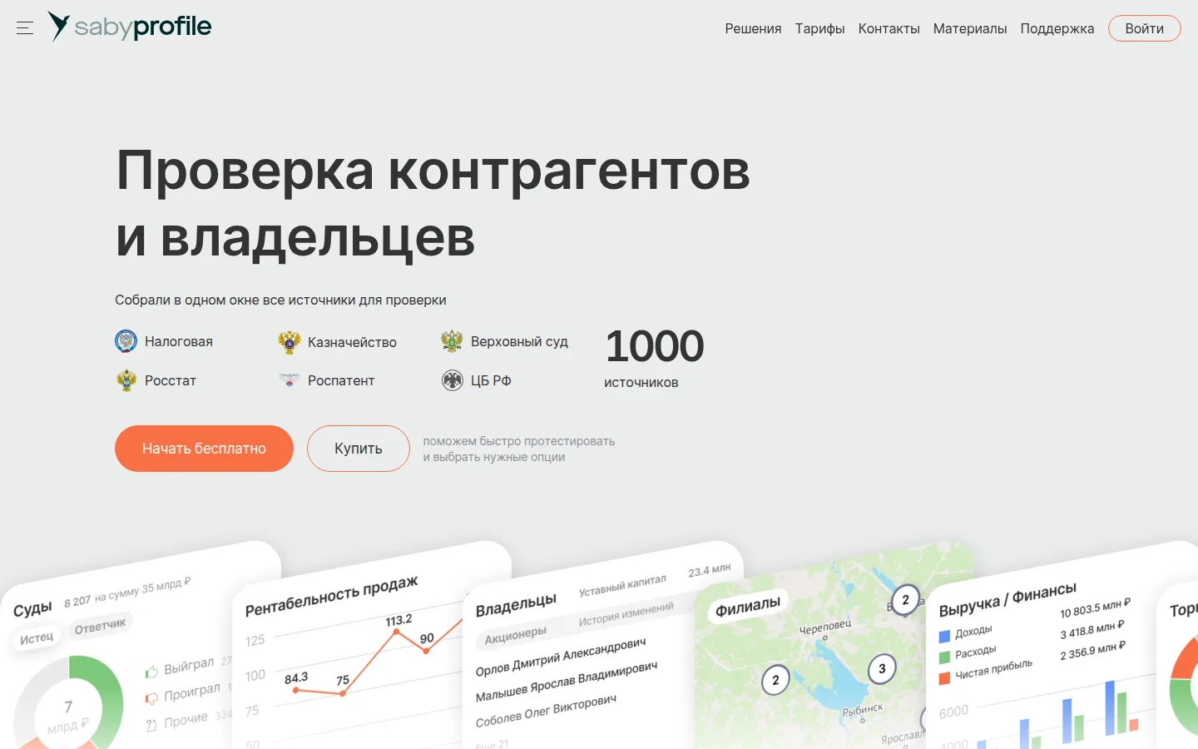Click map cluster marker 3 near Рыбинск
1198x749 pixels.
(882, 669)
